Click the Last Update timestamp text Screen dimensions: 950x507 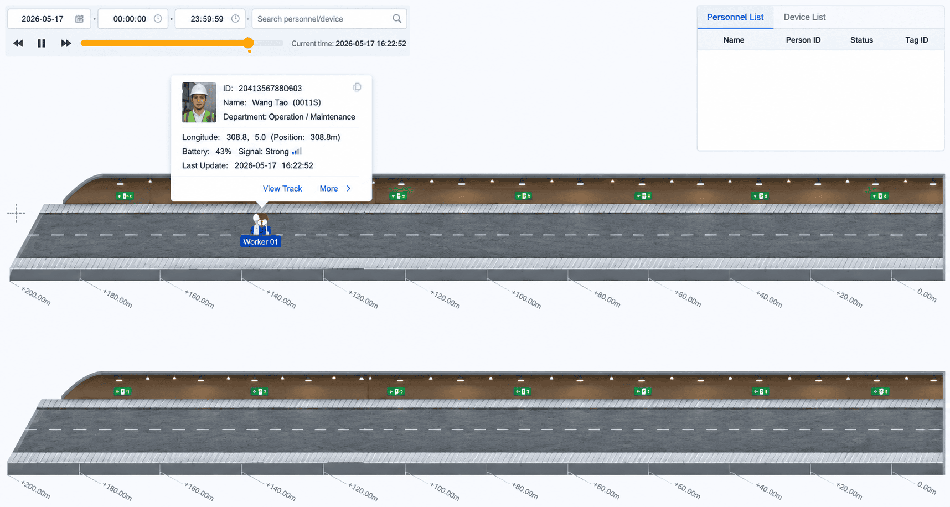click(x=273, y=165)
